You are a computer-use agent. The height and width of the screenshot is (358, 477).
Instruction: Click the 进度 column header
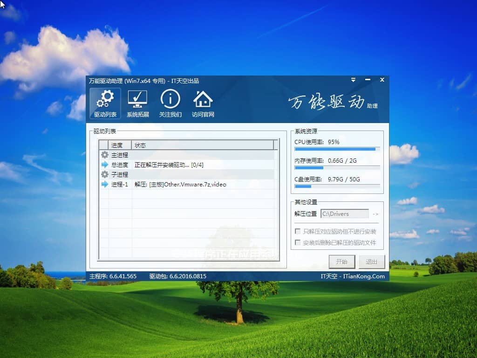120,145
